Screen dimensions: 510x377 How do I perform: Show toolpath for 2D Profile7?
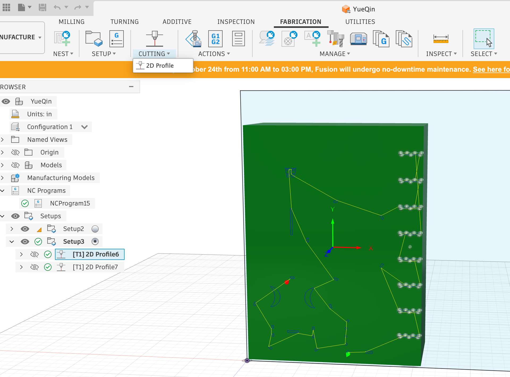[35, 267]
